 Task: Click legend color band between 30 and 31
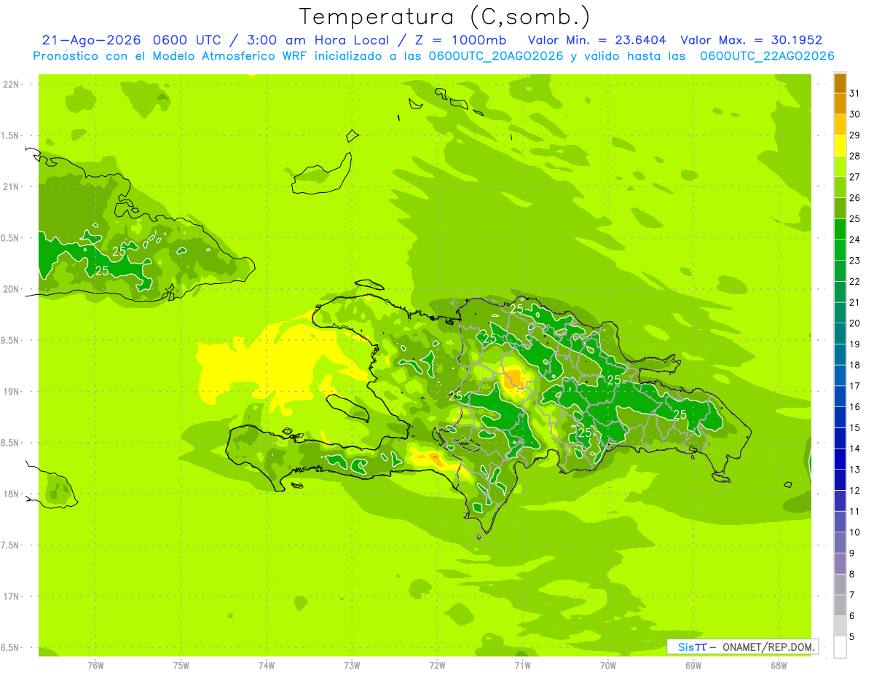click(x=840, y=104)
